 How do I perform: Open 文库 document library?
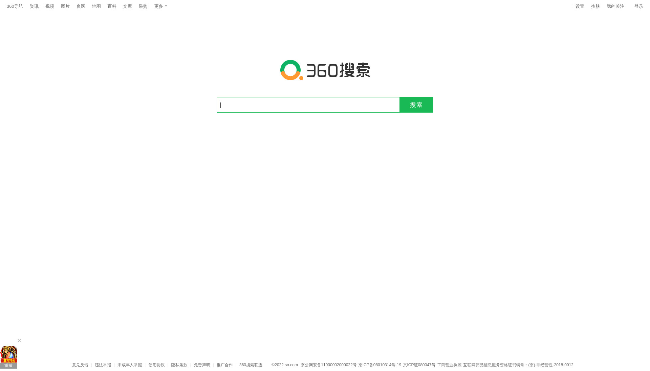tap(128, 6)
